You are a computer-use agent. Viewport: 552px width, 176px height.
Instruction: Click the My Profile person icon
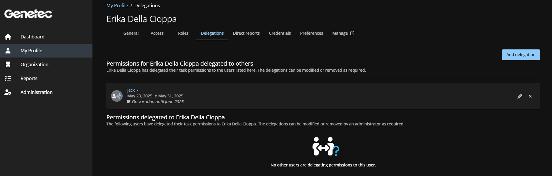pos(8,51)
